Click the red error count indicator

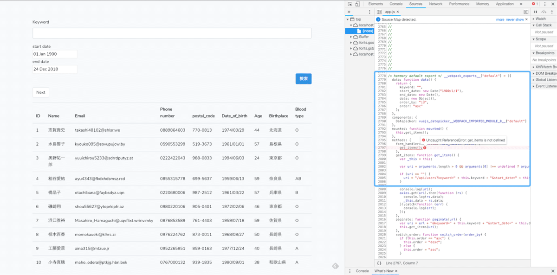point(535,4)
